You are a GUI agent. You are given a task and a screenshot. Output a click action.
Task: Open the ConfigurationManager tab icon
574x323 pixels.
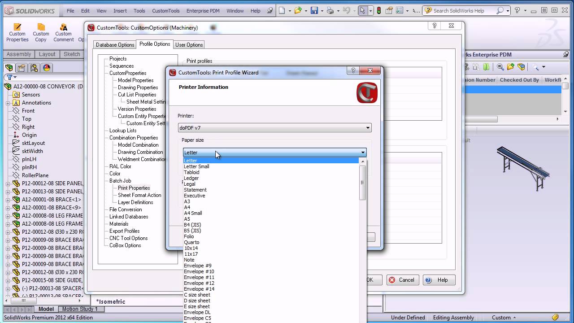[x=34, y=68]
